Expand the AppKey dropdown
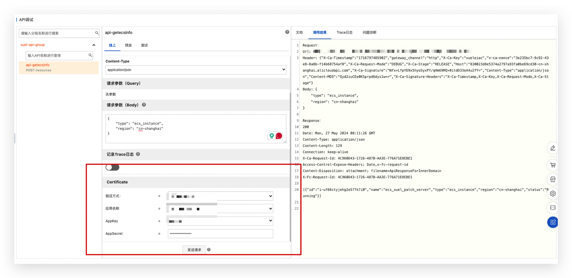The width and height of the screenshot is (572, 278). coord(220,221)
